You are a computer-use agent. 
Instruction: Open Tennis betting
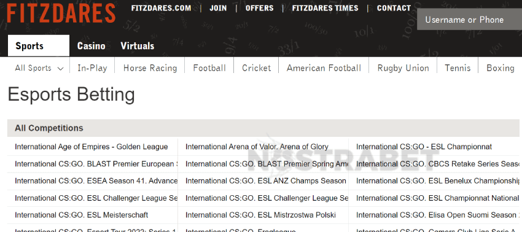(x=458, y=68)
